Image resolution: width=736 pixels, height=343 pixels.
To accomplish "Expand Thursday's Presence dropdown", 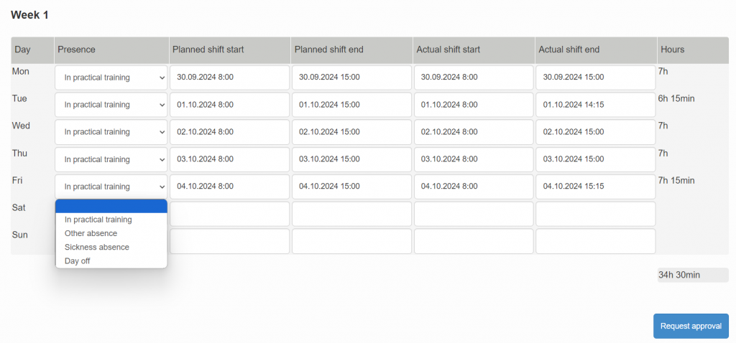I will click(x=111, y=159).
